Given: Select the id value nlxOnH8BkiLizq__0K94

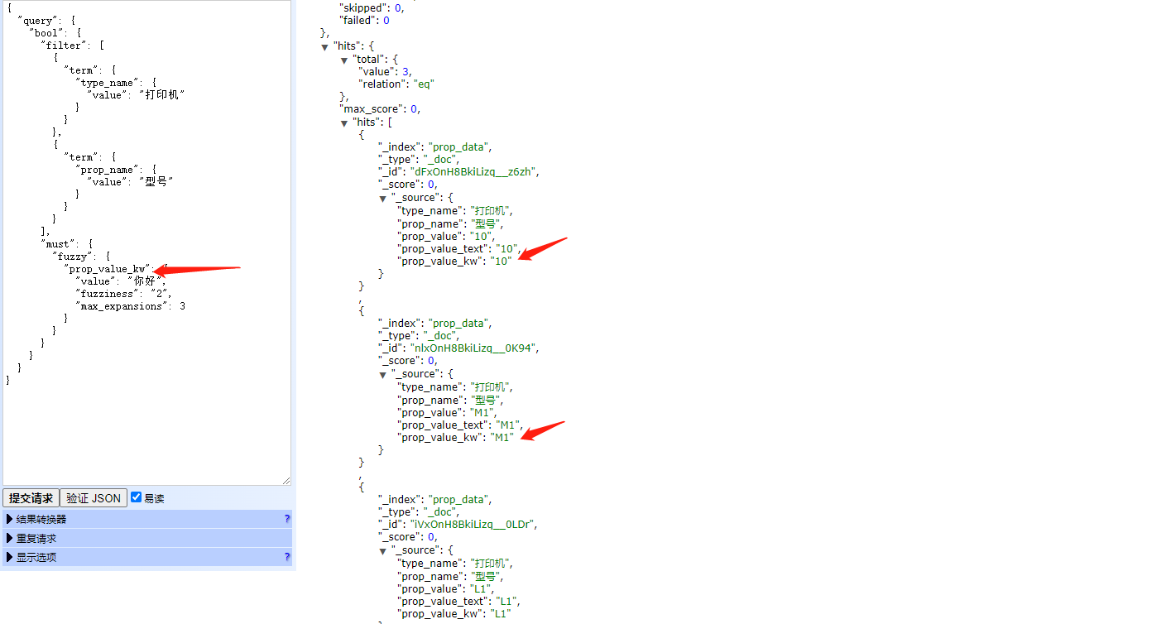Looking at the screenshot, I should [x=474, y=348].
